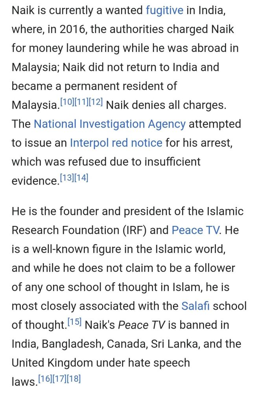Jump to footnote [11]

click(82, 102)
